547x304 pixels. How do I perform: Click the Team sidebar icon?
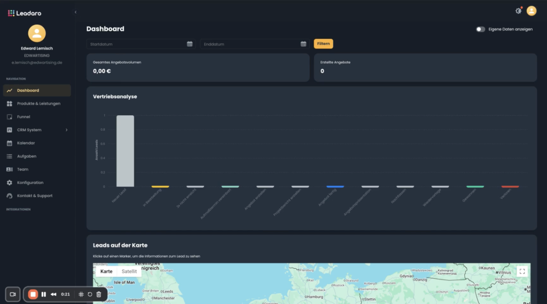(x=10, y=170)
